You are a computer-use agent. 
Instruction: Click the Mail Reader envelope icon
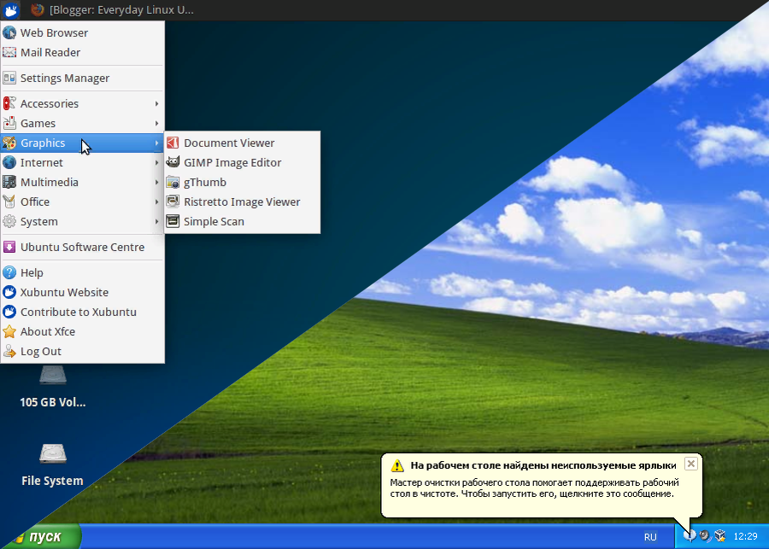[x=9, y=52]
